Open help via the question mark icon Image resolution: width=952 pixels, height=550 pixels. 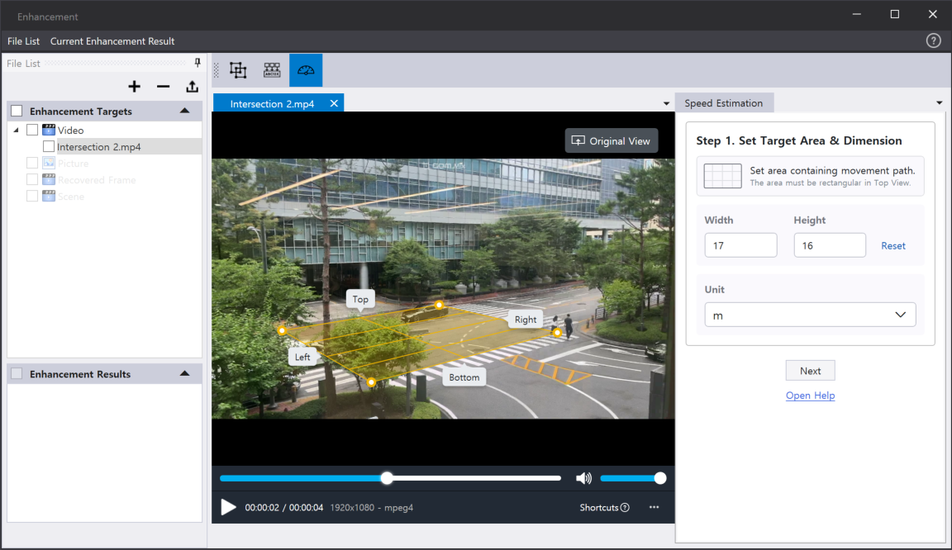click(x=934, y=40)
